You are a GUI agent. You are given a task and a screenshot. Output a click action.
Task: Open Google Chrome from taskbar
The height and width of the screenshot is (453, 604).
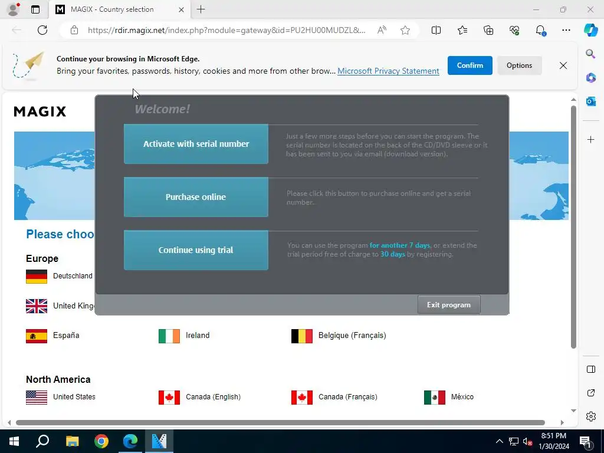[x=101, y=441]
